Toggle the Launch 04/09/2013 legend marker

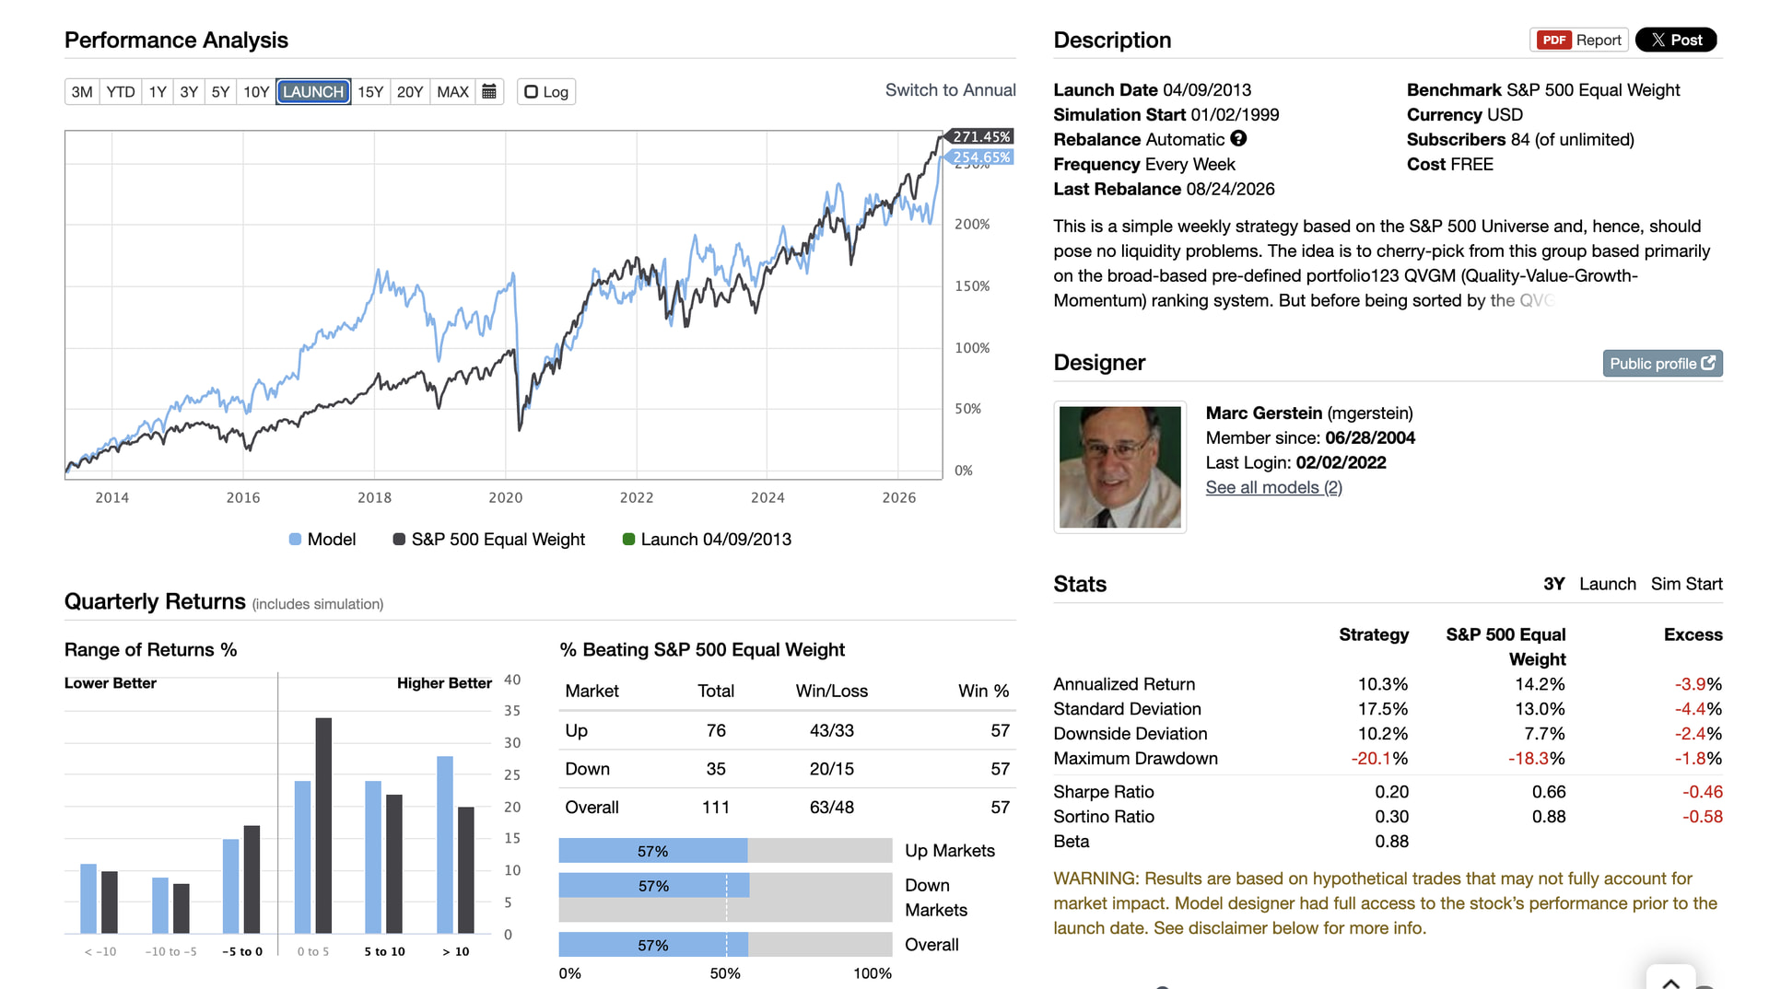[x=628, y=540]
